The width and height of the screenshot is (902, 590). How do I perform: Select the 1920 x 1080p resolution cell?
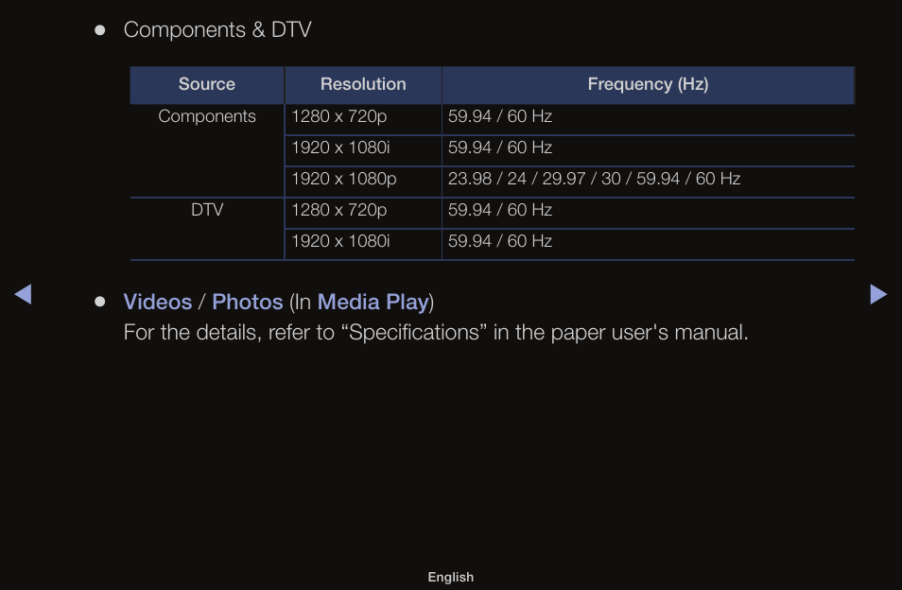363,182
